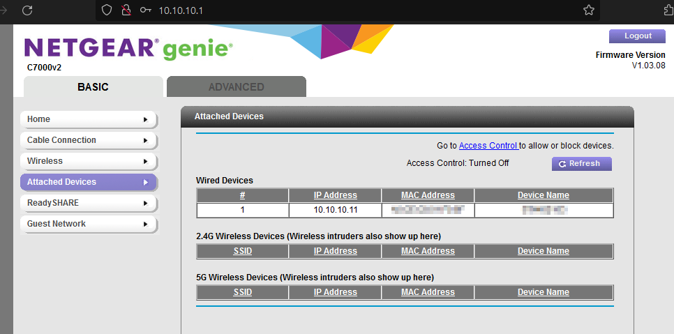Viewport: 674px width, 334px height.
Task: Click the arrow next to Guest Network
Action: coord(146,224)
